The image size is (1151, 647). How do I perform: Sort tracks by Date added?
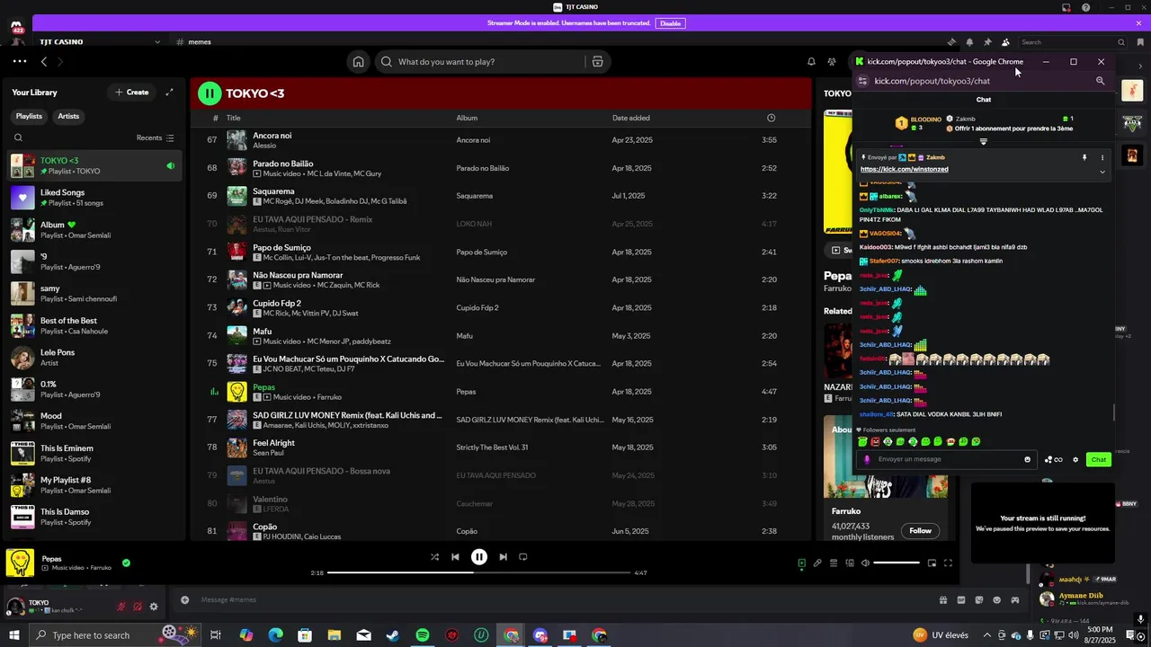point(631,118)
